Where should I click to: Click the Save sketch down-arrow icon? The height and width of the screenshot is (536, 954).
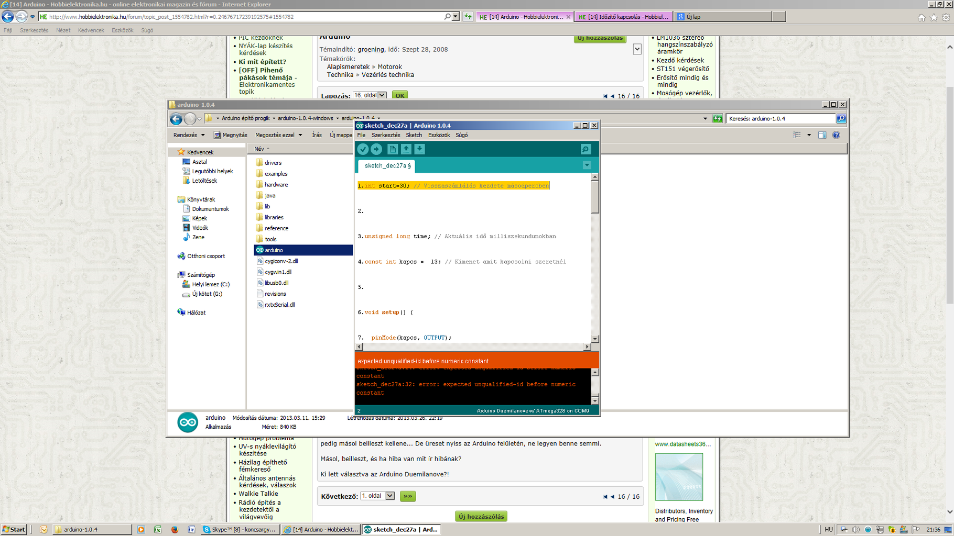coord(420,149)
